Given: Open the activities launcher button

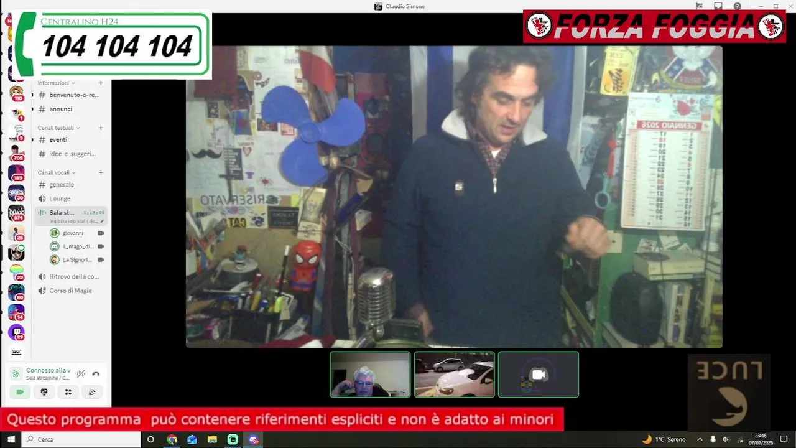Looking at the screenshot, I should (x=68, y=392).
